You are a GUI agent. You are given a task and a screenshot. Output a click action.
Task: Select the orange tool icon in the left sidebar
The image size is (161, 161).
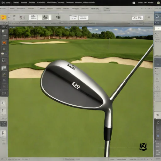click(4, 43)
